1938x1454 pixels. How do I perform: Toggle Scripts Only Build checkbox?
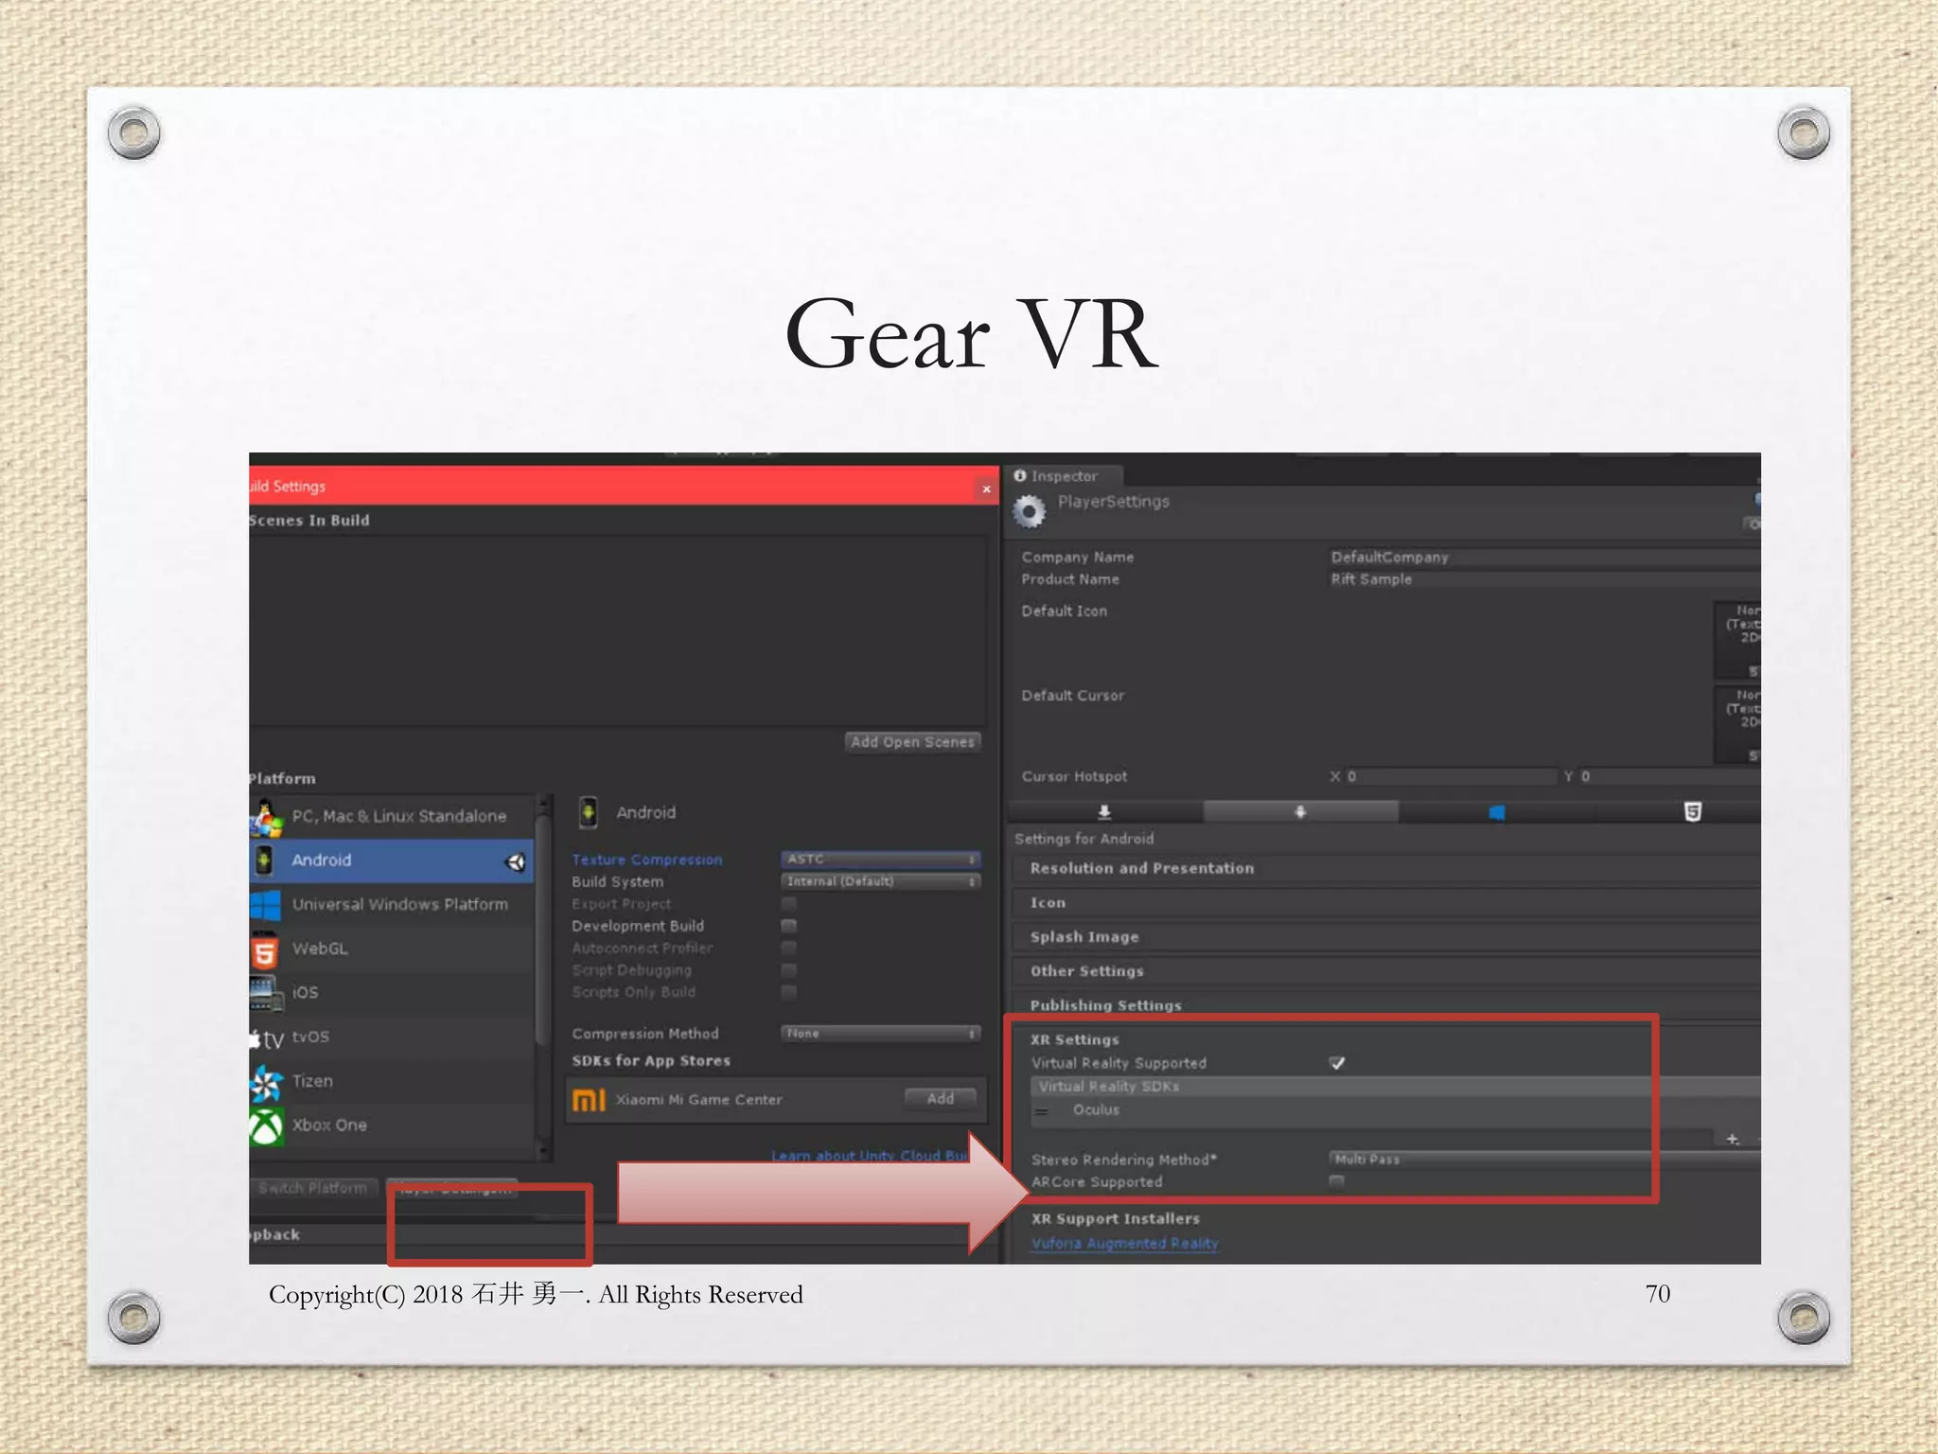788,992
